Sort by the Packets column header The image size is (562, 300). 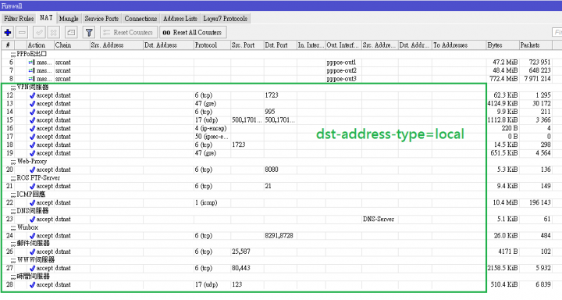coord(535,45)
